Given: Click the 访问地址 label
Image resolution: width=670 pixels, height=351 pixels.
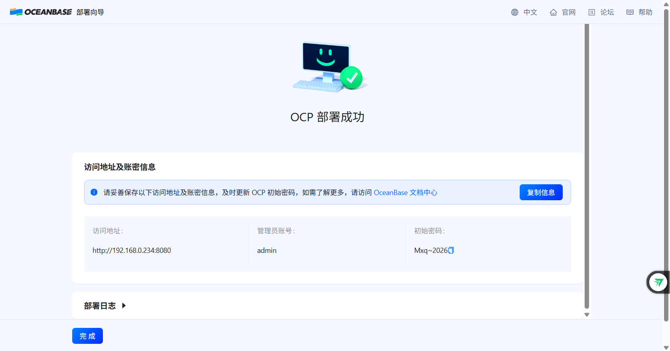Looking at the screenshot, I should coord(108,231).
